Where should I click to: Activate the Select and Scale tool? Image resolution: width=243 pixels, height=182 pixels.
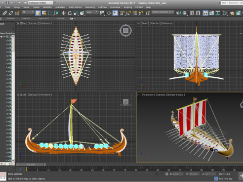(76, 13)
